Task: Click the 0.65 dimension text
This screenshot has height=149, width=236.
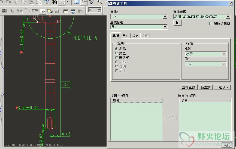Action: click(66, 134)
